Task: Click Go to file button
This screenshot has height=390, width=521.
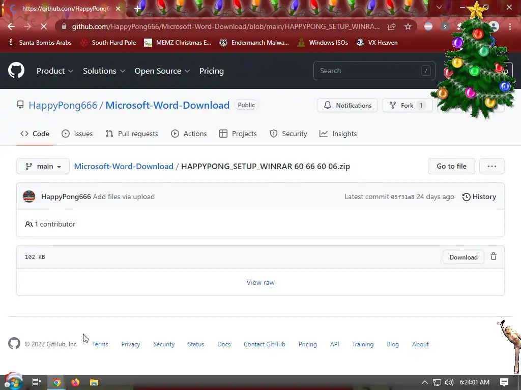Action: tap(451, 166)
